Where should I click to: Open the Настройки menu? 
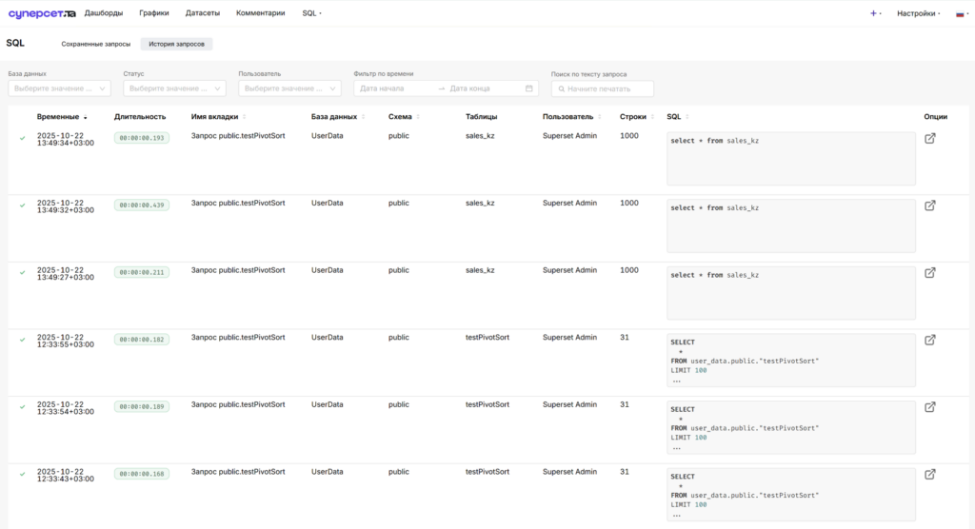pos(919,13)
